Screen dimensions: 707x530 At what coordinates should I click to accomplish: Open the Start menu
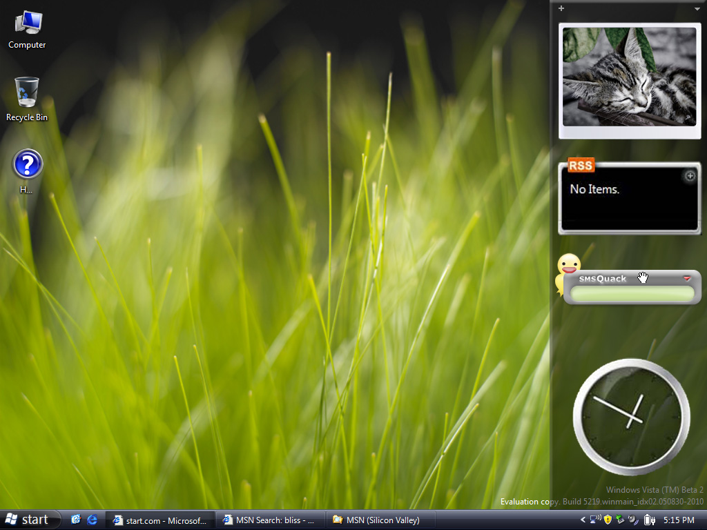click(x=29, y=520)
